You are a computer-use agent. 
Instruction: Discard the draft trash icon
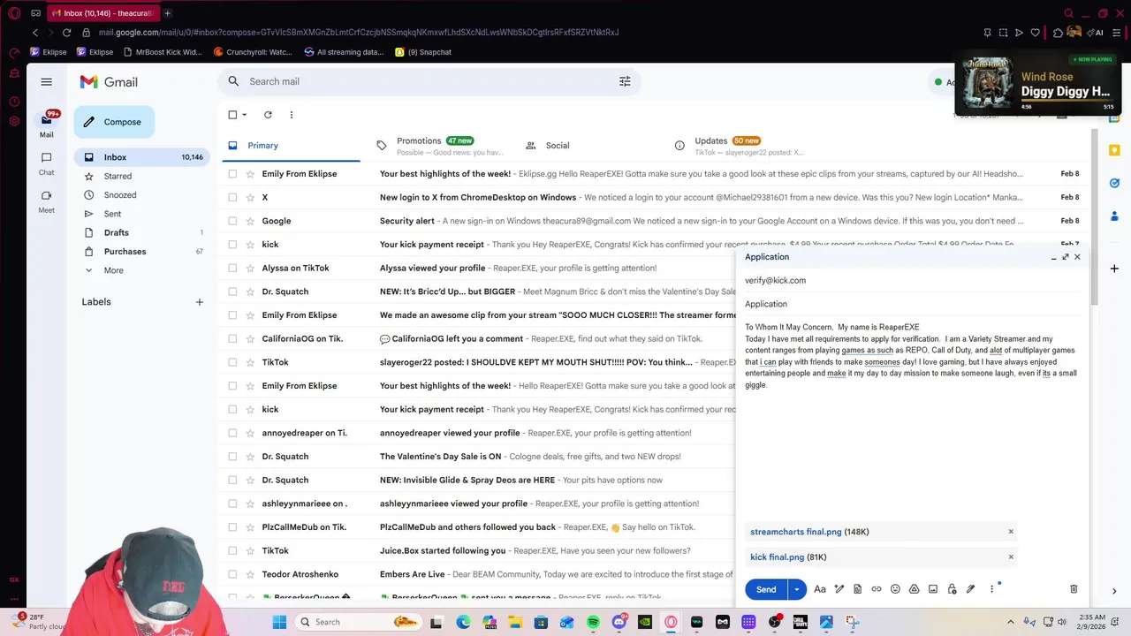pyautogui.click(x=1074, y=589)
